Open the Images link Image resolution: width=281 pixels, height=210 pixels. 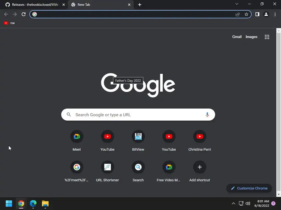click(251, 37)
